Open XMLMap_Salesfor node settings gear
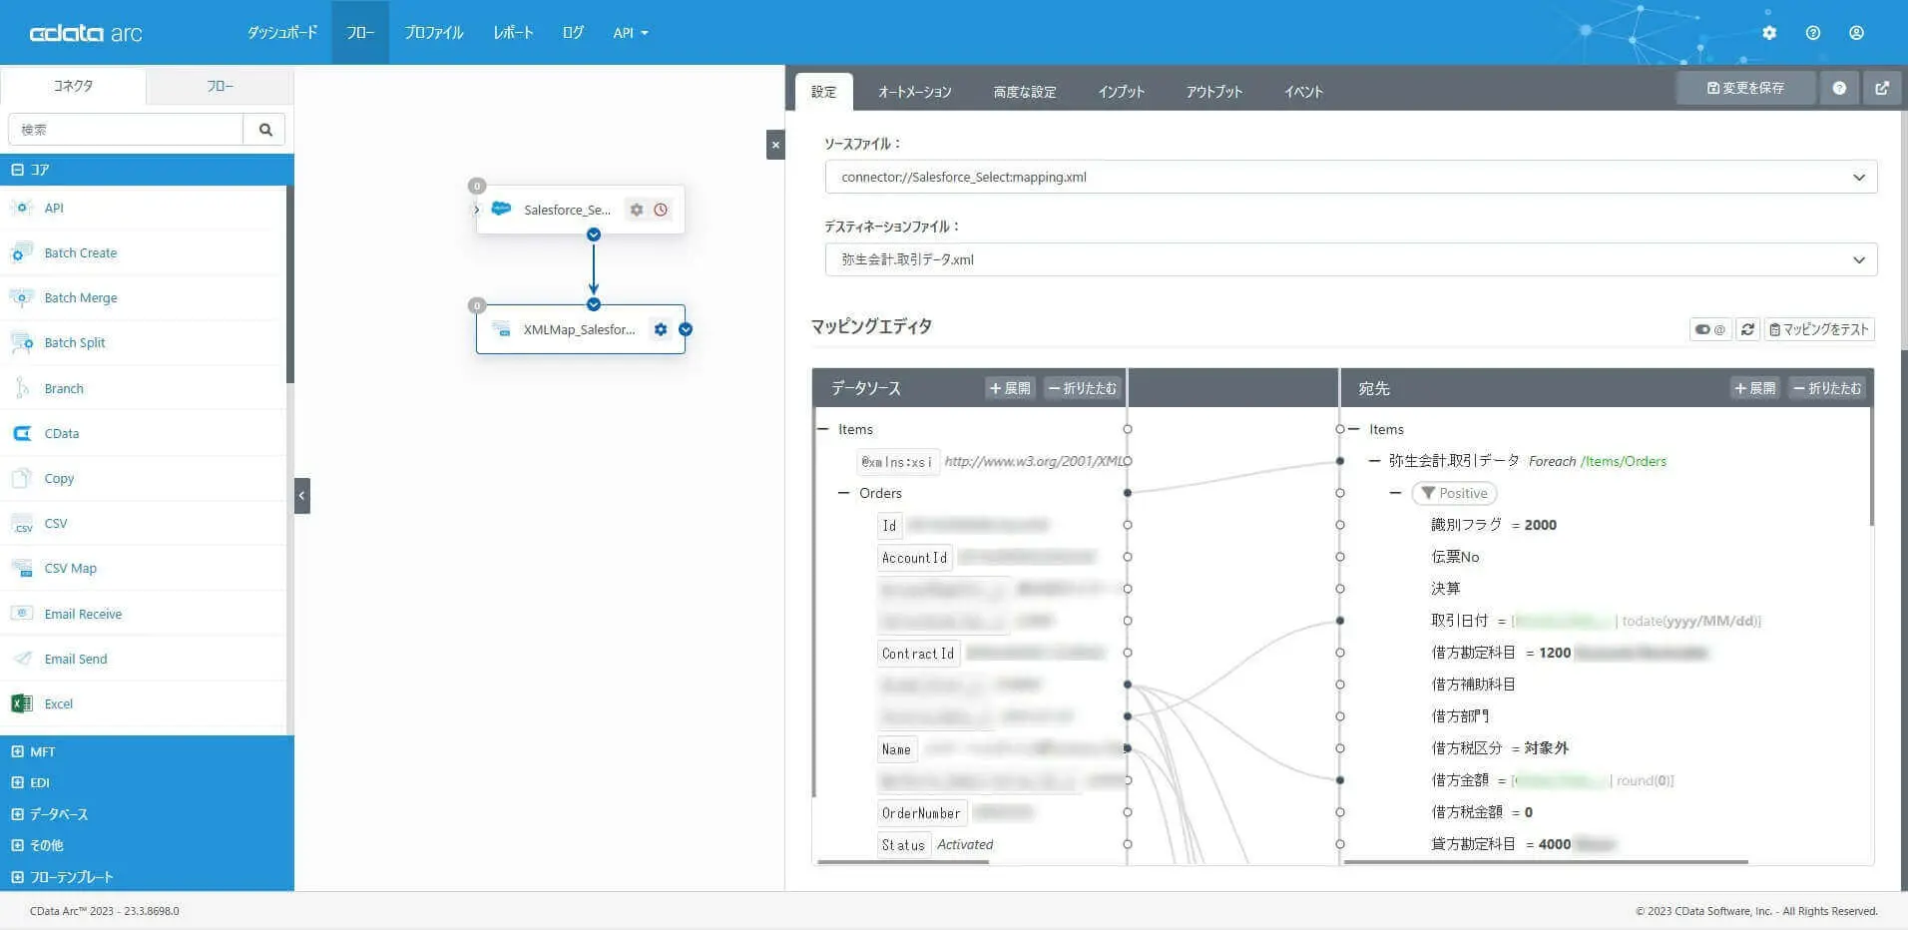The width and height of the screenshot is (1908, 930). [x=661, y=329]
